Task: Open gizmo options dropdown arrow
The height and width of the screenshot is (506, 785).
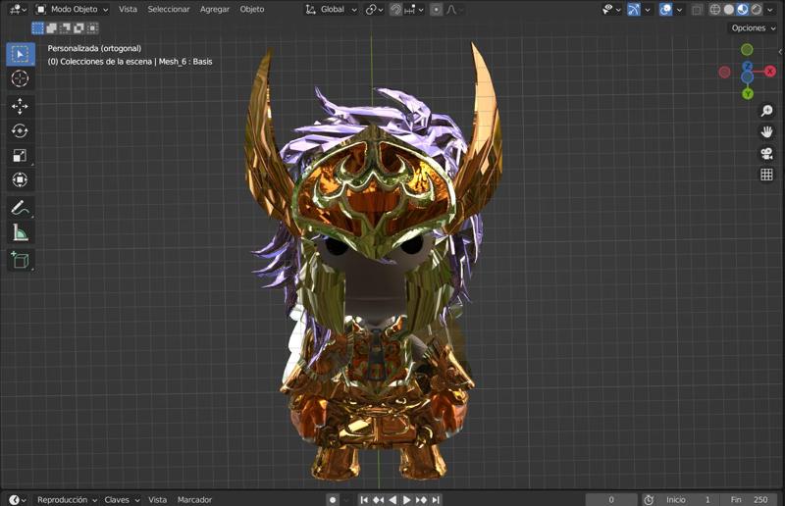Action: click(648, 9)
